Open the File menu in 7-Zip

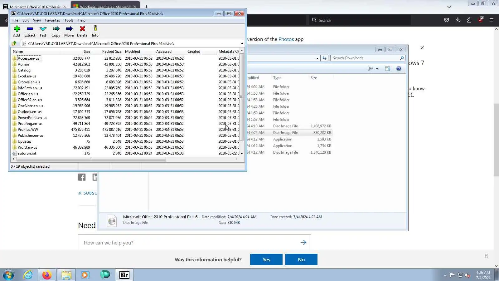click(x=15, y=20)
